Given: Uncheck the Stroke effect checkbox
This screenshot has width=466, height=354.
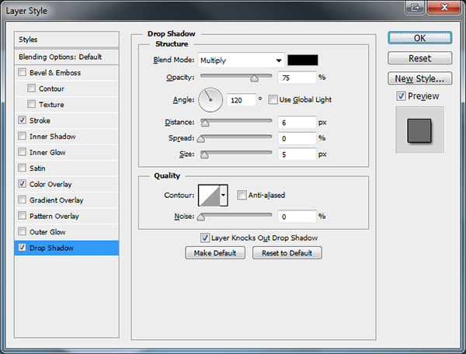Looking at the screenshot, I should click(x=22, y=120).
